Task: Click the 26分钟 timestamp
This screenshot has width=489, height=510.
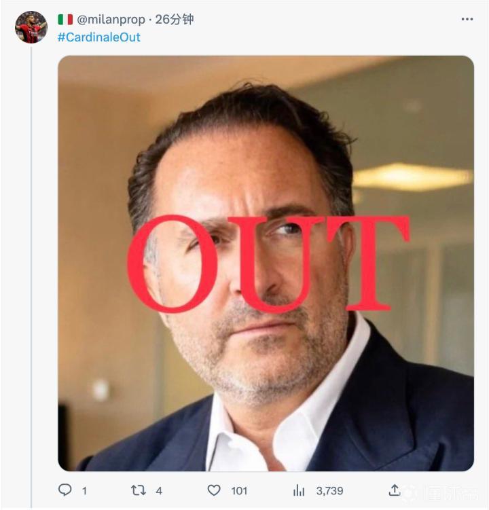Action: [175, 19]
